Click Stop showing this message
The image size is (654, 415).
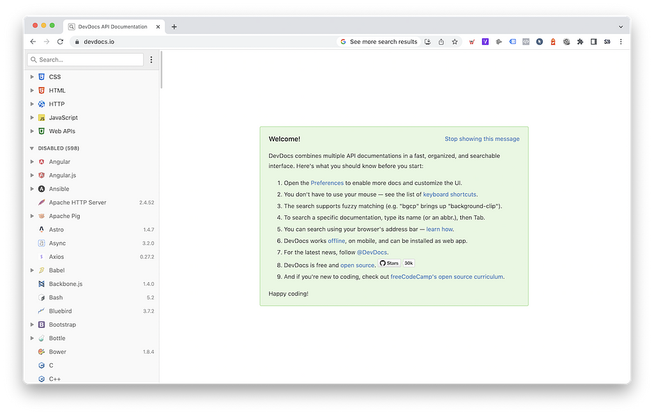pyautogui.click(x=482, y=139)
